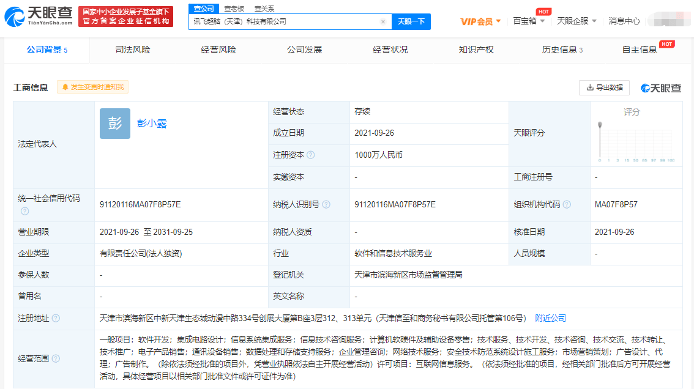This screenshot has height=389, width=694.
Task: Click the 天眼一下 search button
Action: (411, 21)
